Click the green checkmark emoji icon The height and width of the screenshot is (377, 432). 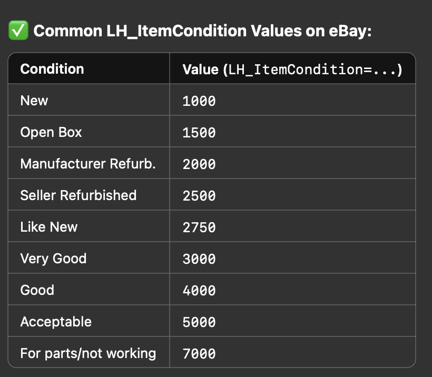[17, 31]
